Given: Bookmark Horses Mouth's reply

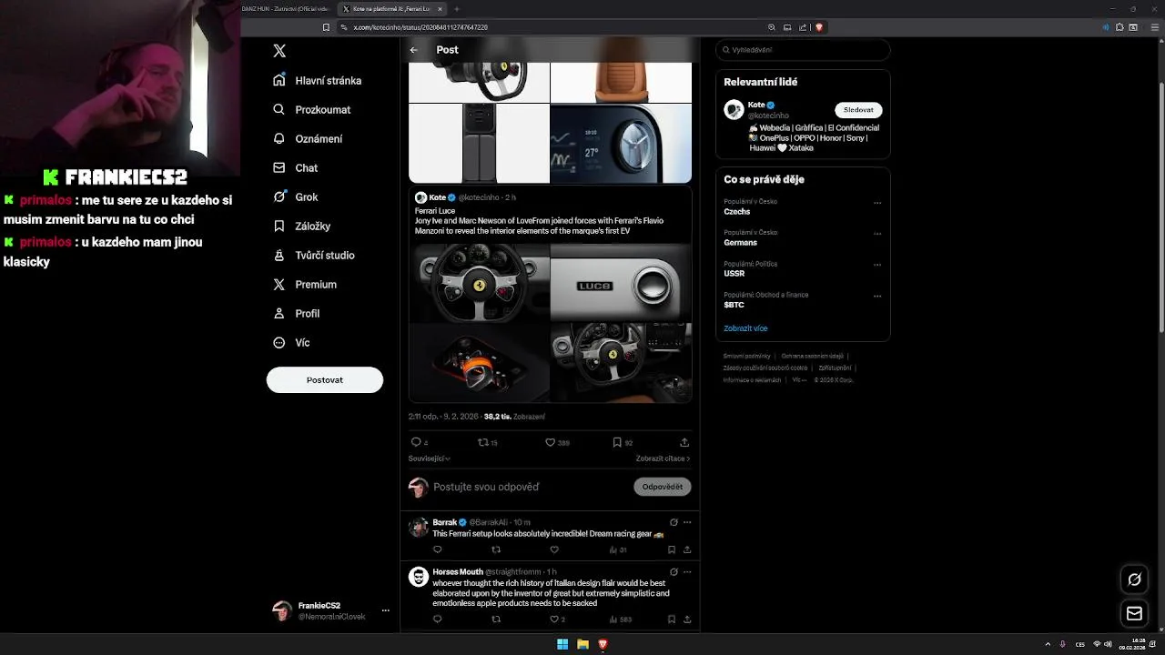Looking at the screenshot, I should [672, 619].
